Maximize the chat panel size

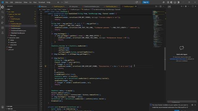pyautogui.click(x=193, y=6)
